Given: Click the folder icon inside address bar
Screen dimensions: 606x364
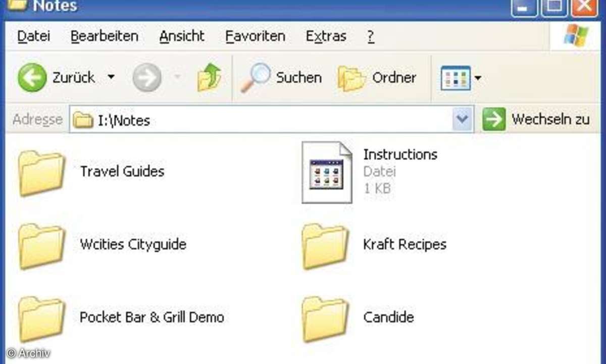Looking at the screenshot, I should click(83, 120).
